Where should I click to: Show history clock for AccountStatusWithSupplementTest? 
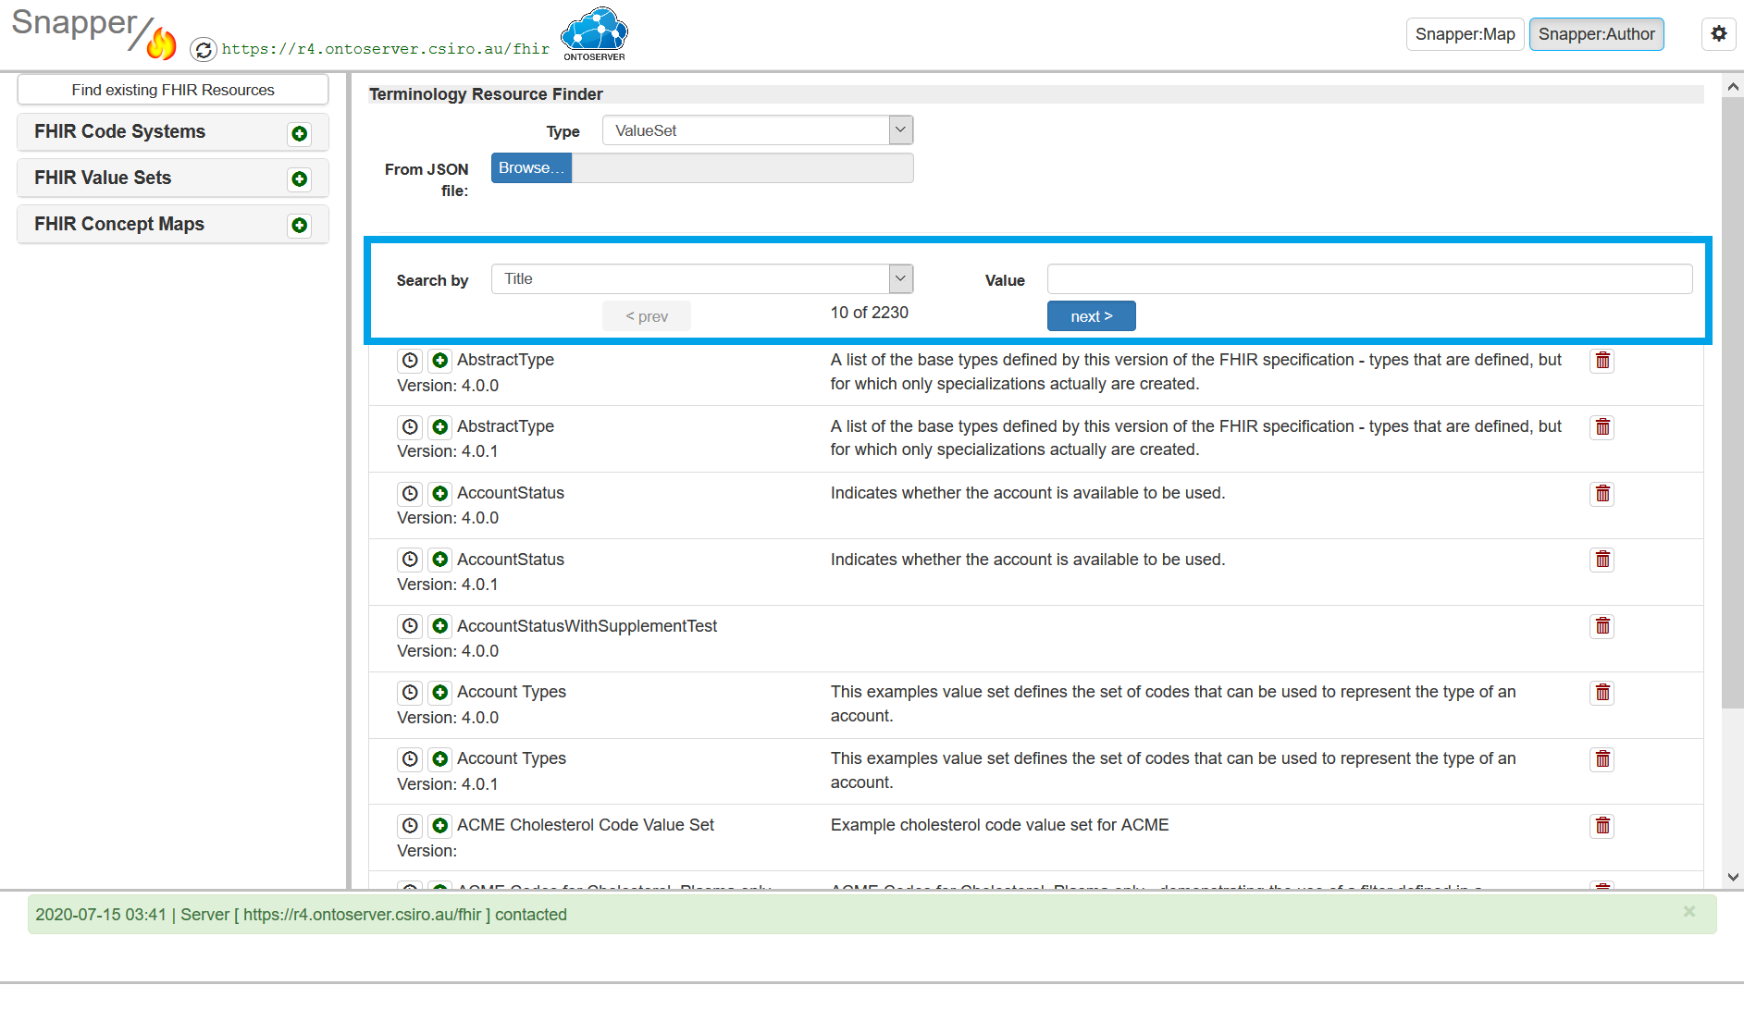click(x=410, y=626)
